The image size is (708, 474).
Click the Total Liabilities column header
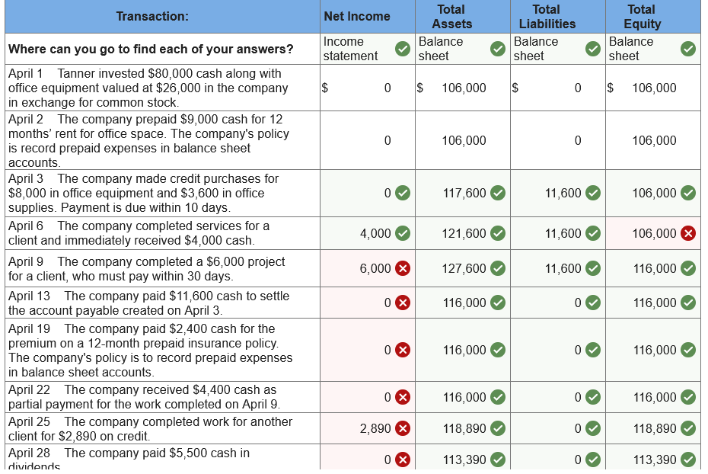click(x=547, y=16)
